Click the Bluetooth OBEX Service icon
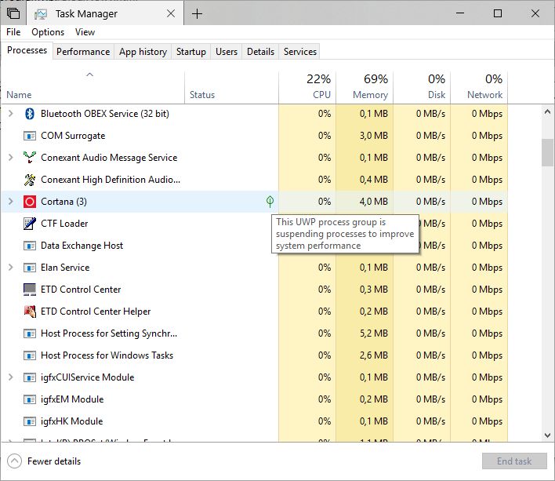 (30, 114)
